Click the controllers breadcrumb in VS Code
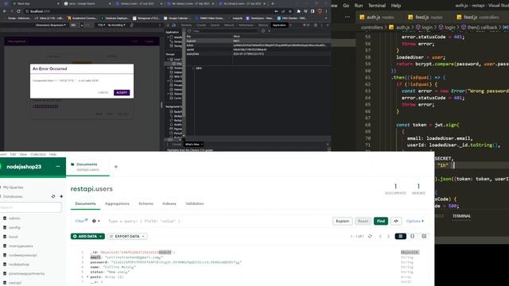509x286 pixels. pyautogui.click(x=372, y=28)
